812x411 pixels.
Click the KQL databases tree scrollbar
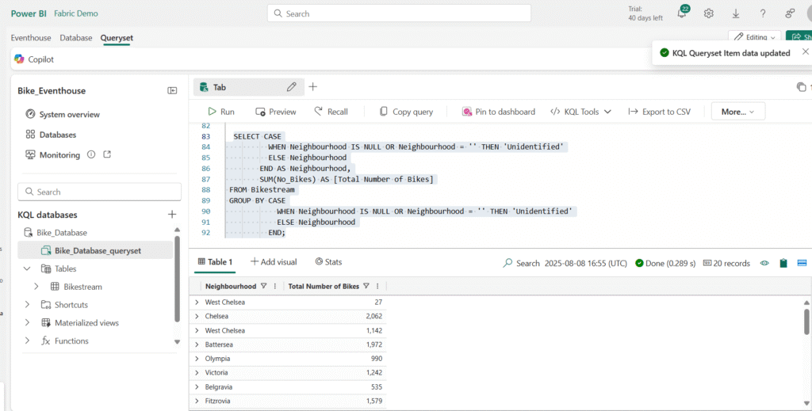pos(177,280)
